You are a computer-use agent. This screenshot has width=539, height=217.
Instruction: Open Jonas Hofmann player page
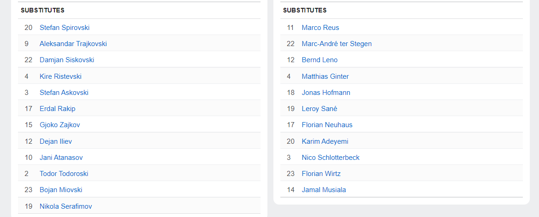coord(326,93)
